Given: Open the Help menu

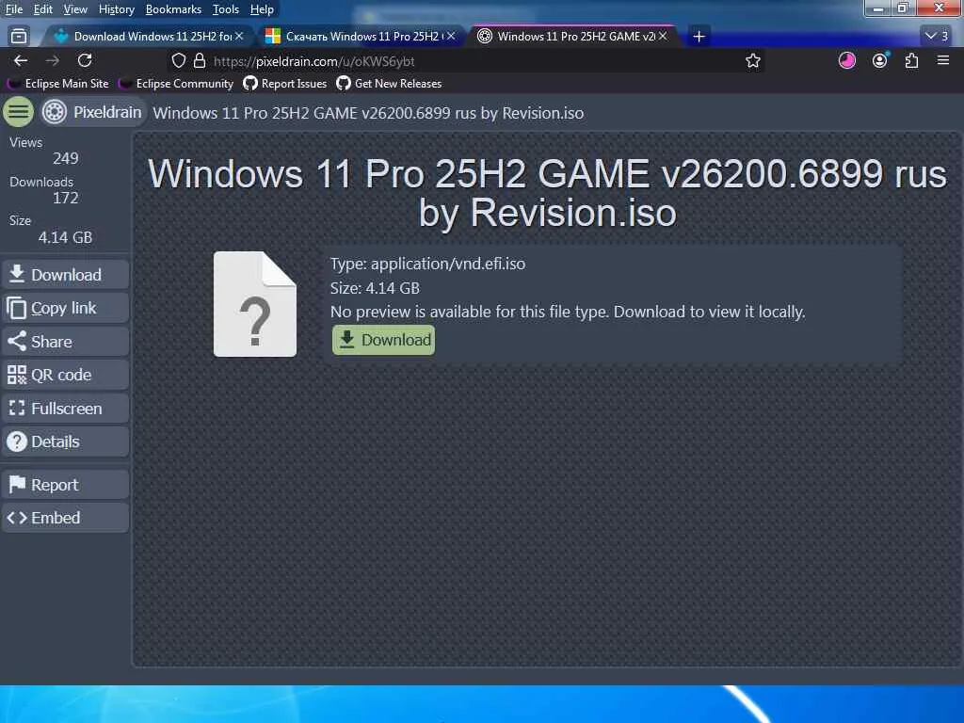Looking at the screenshot, I should pyautogui.click(x=262, y=9).
